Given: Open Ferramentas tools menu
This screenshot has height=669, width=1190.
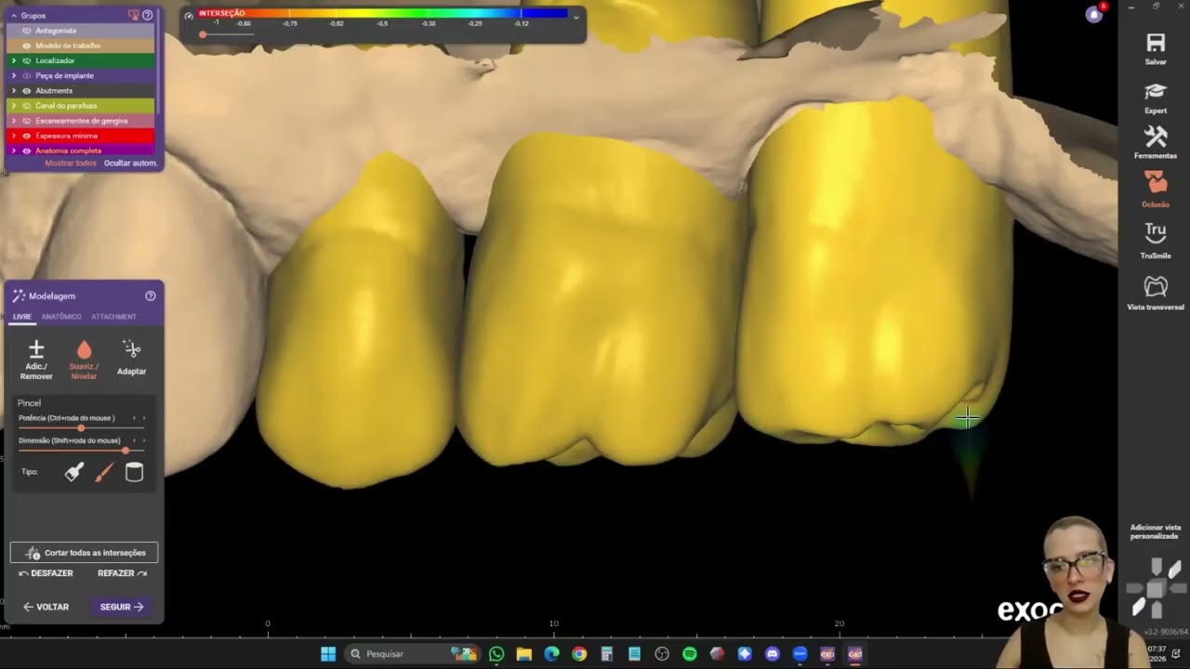Looking at the screenshot, I should tap(1156, 142).
